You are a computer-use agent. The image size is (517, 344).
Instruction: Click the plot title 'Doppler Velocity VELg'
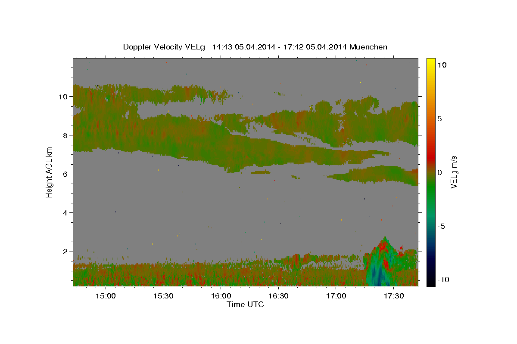(165, 47)
